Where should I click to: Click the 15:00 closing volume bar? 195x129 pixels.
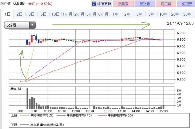click(x=164, y=107)
